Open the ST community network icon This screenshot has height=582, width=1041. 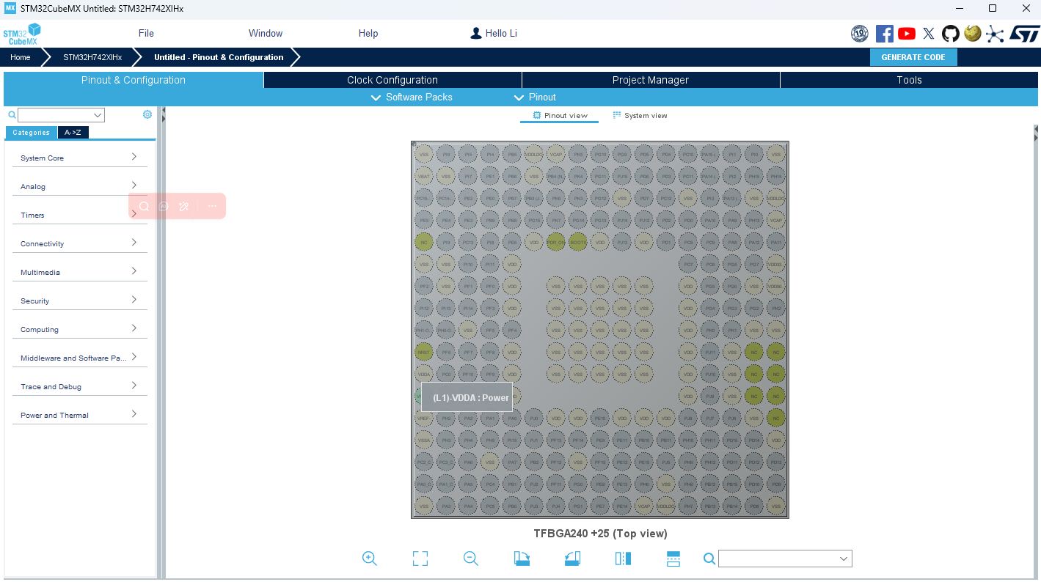click(x=995, y=34)
